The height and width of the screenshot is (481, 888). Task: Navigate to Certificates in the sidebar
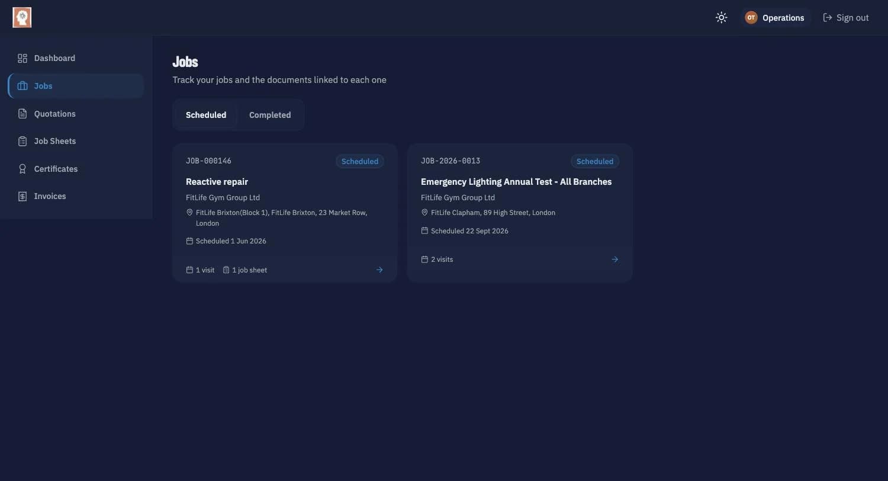(76, 169)
